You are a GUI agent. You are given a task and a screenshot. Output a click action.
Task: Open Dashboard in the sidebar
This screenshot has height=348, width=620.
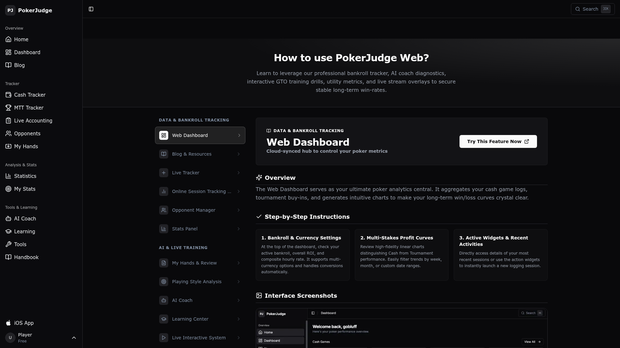pos(41,52)
